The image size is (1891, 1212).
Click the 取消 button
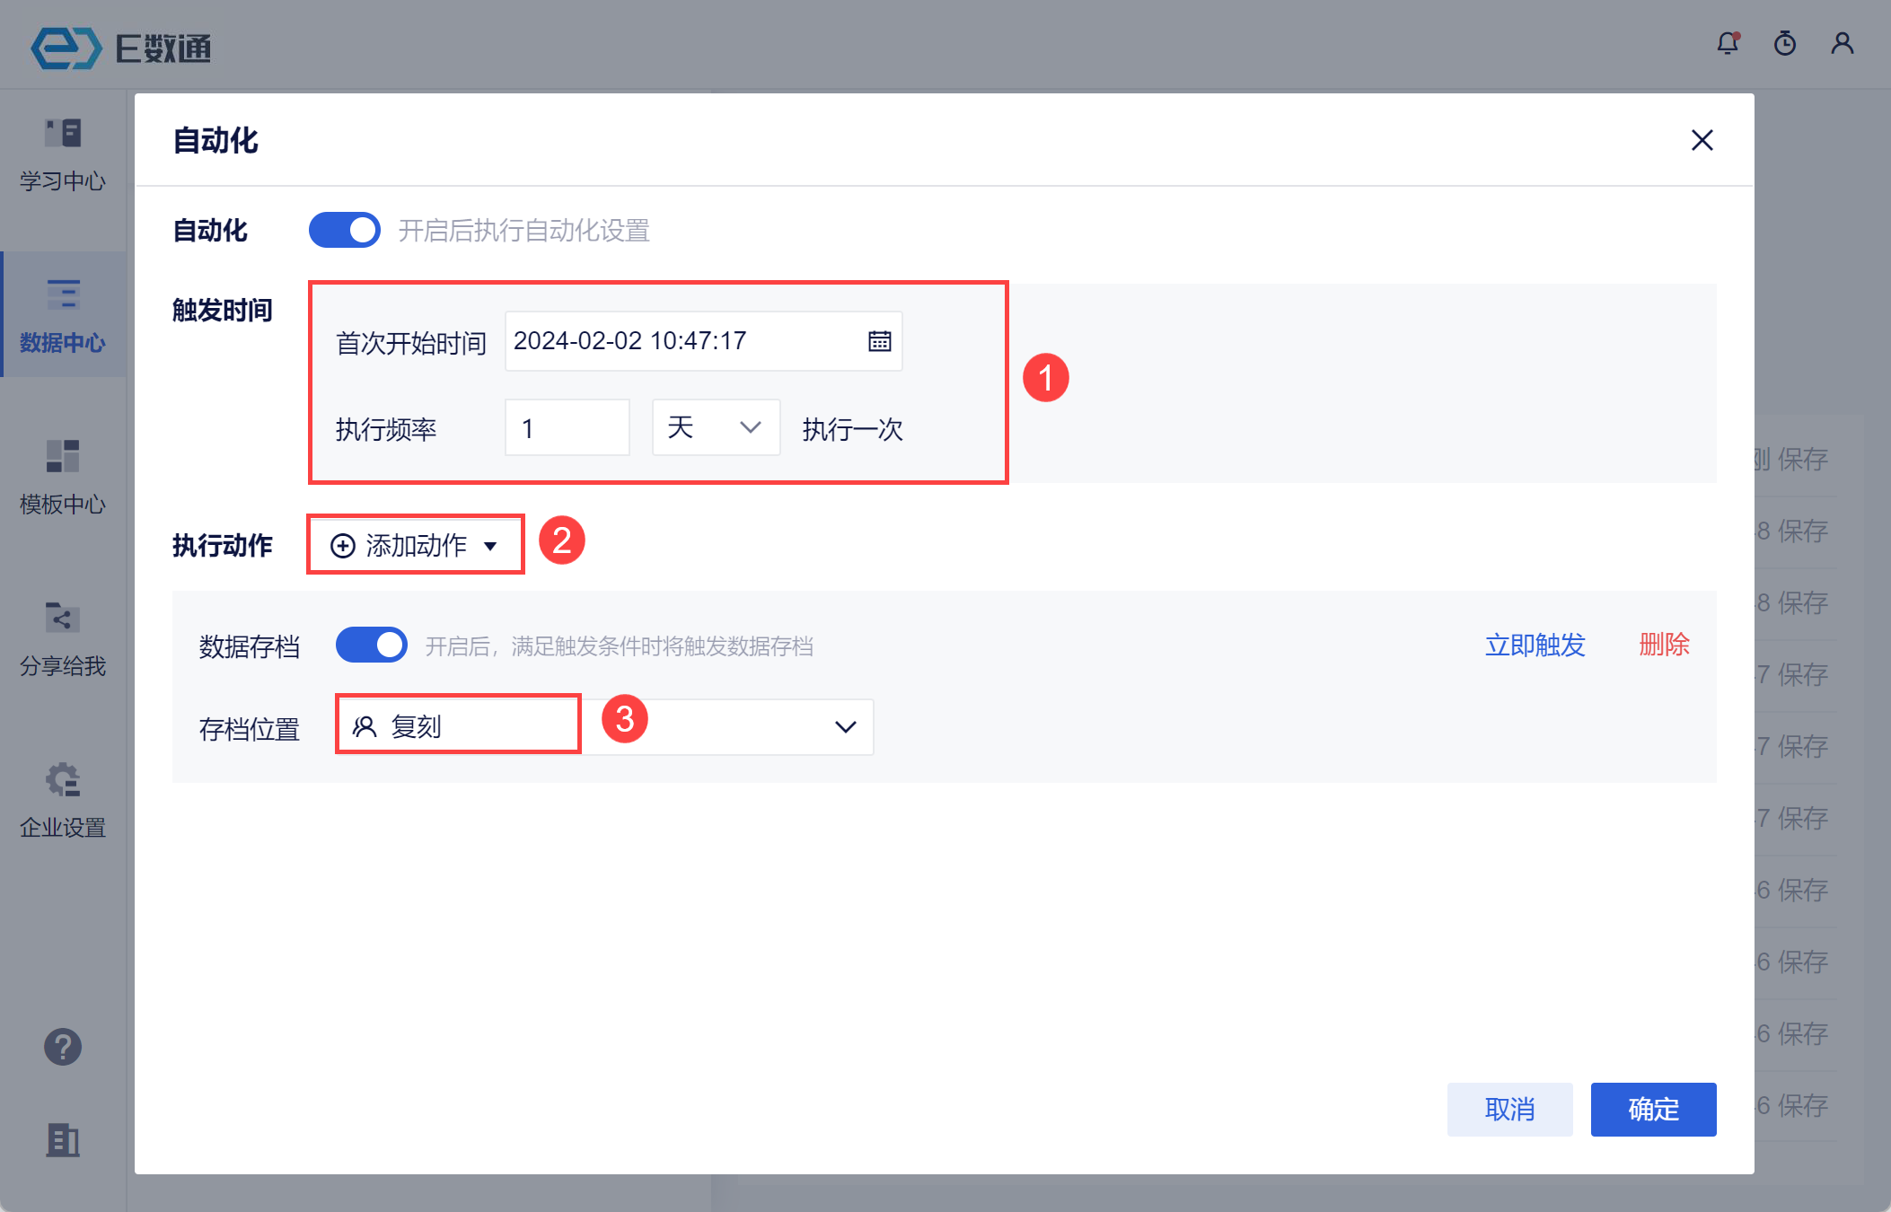[1509, 1110]
